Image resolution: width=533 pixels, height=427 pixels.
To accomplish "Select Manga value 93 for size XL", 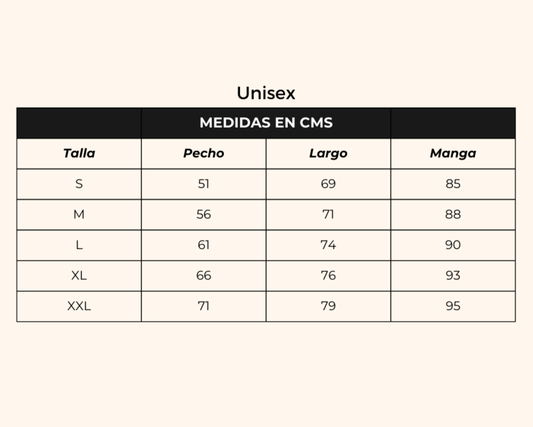I will 453,275.
